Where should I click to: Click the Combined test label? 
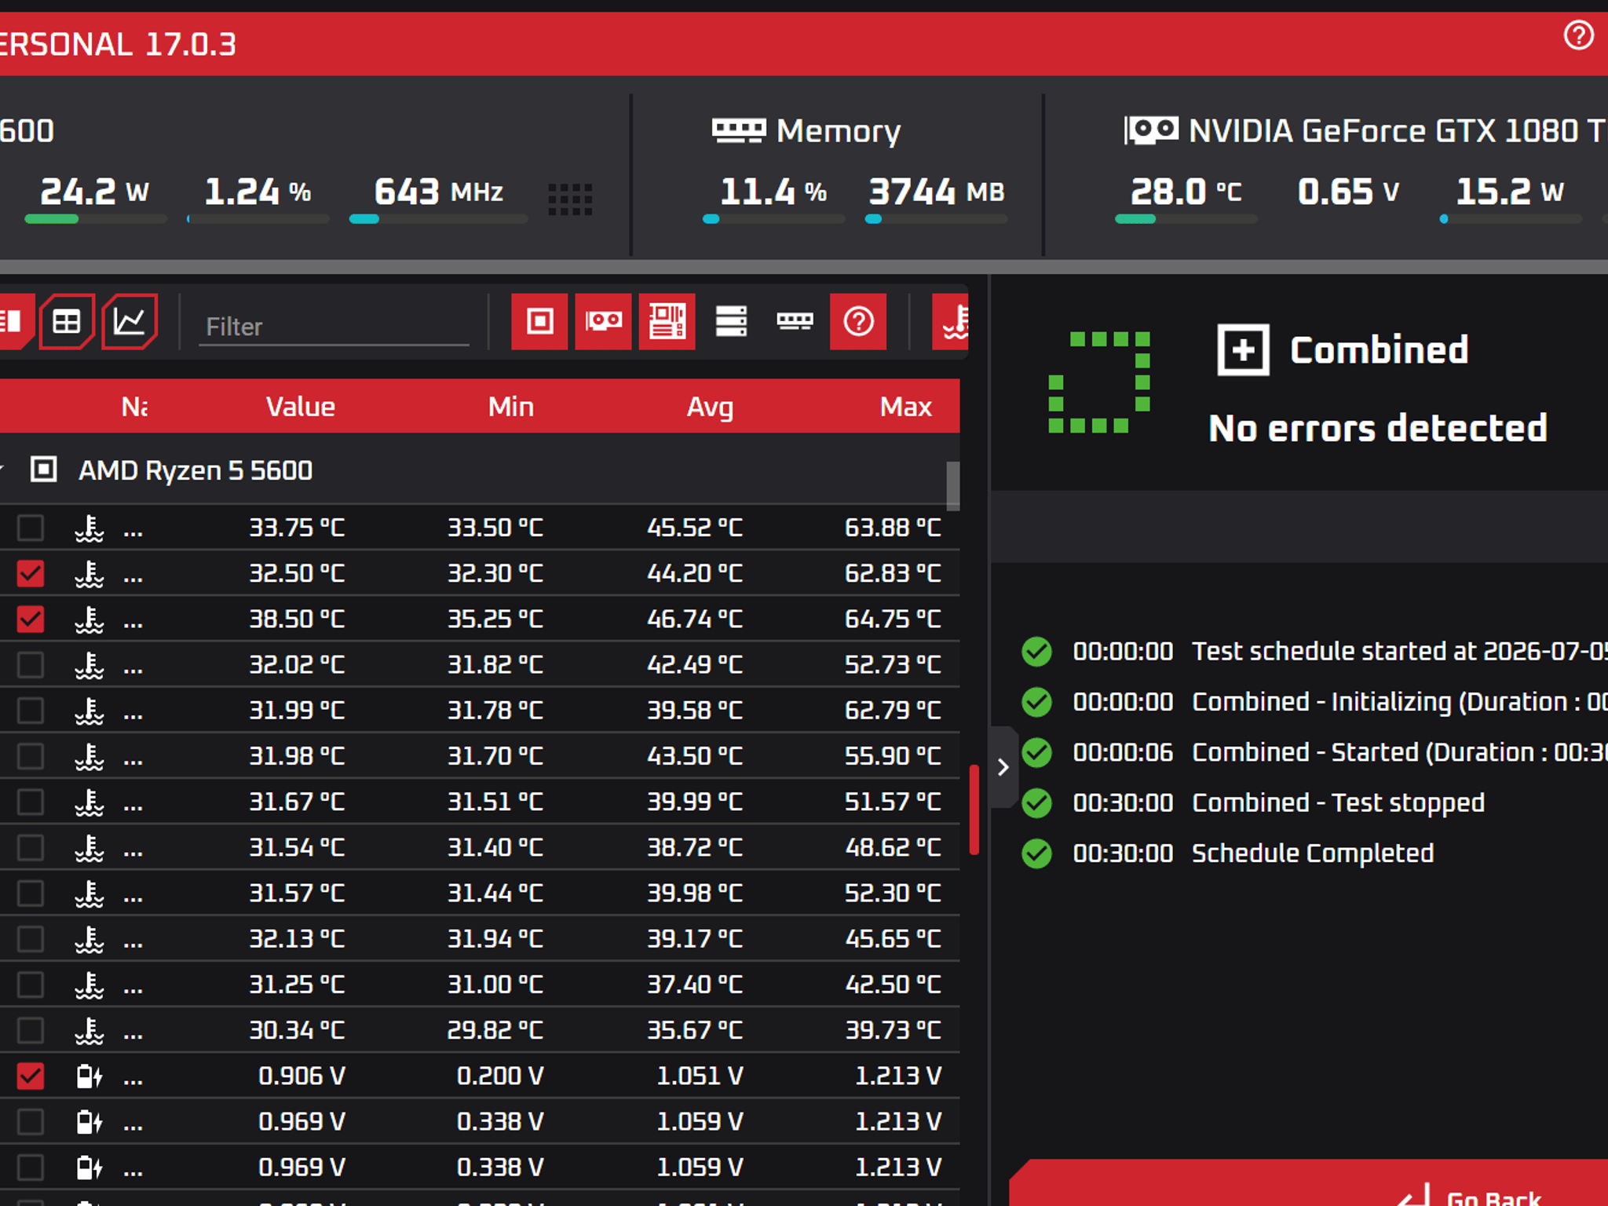point(1379,350)
